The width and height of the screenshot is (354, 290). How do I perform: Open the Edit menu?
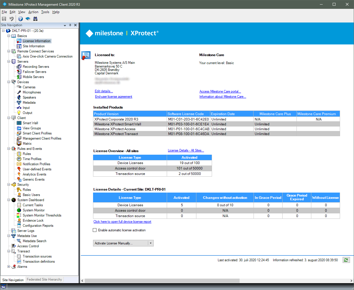(13, 12)
